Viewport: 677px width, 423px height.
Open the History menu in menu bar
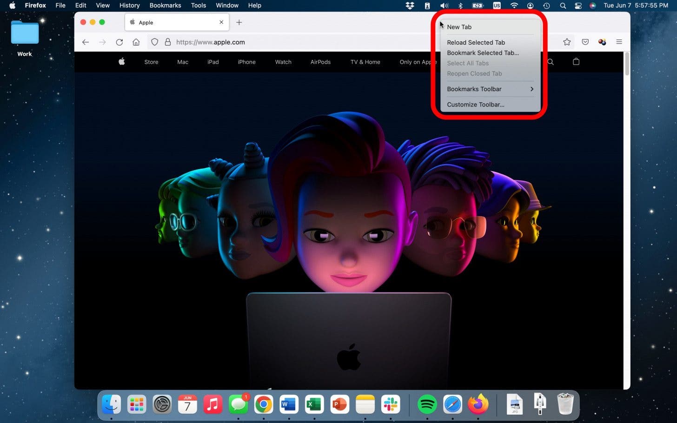tap(129, 6)
